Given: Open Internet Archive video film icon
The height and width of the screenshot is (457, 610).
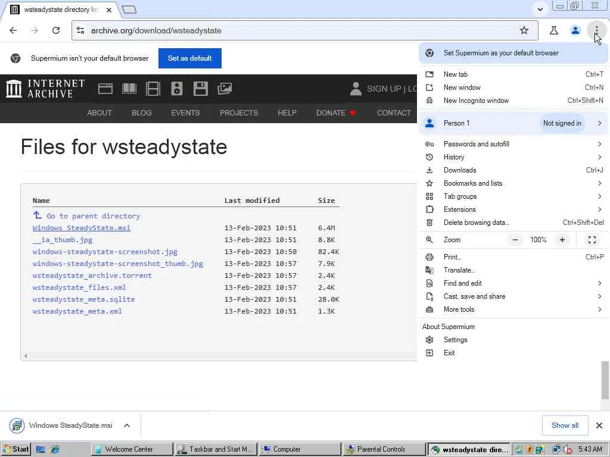Looking at the screenshot, I should [153, 89].
